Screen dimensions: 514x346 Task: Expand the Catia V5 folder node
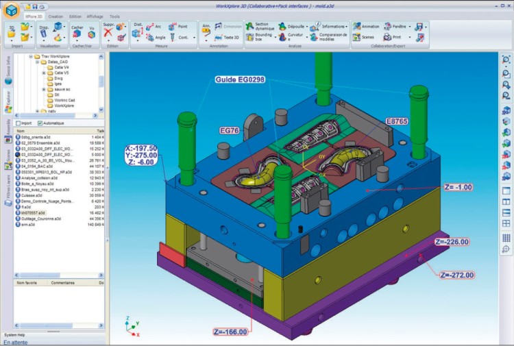coord(44,73)
